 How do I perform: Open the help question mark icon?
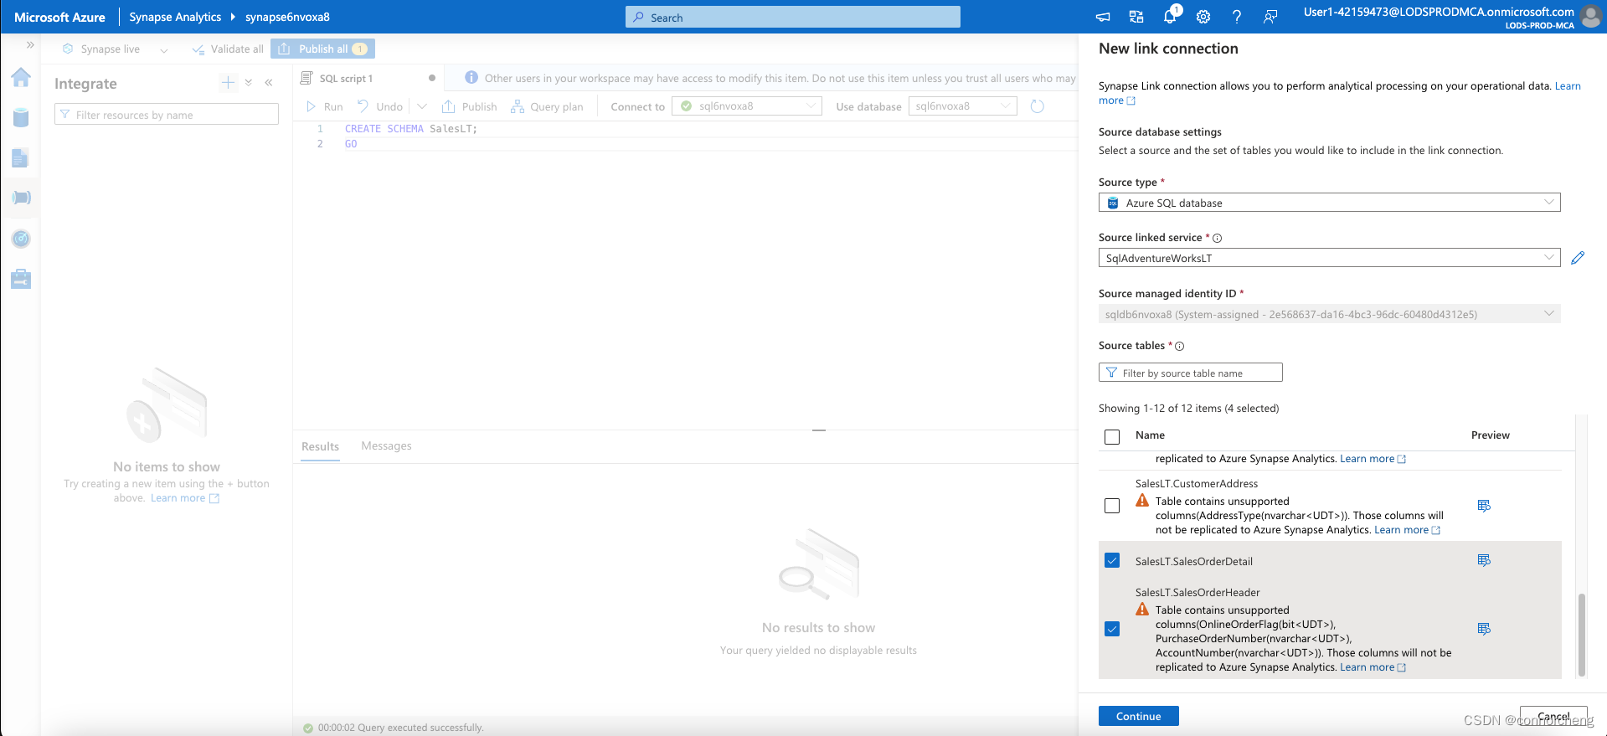point(1237,17)
